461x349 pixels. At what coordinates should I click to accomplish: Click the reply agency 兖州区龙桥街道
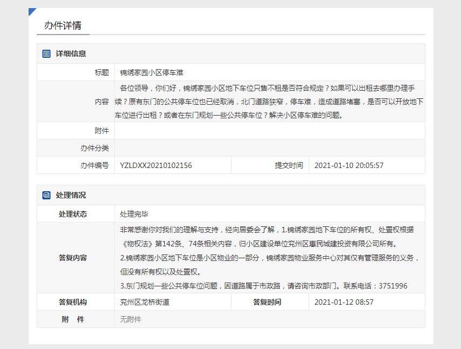pyautogui.click(x=145, y=302)
